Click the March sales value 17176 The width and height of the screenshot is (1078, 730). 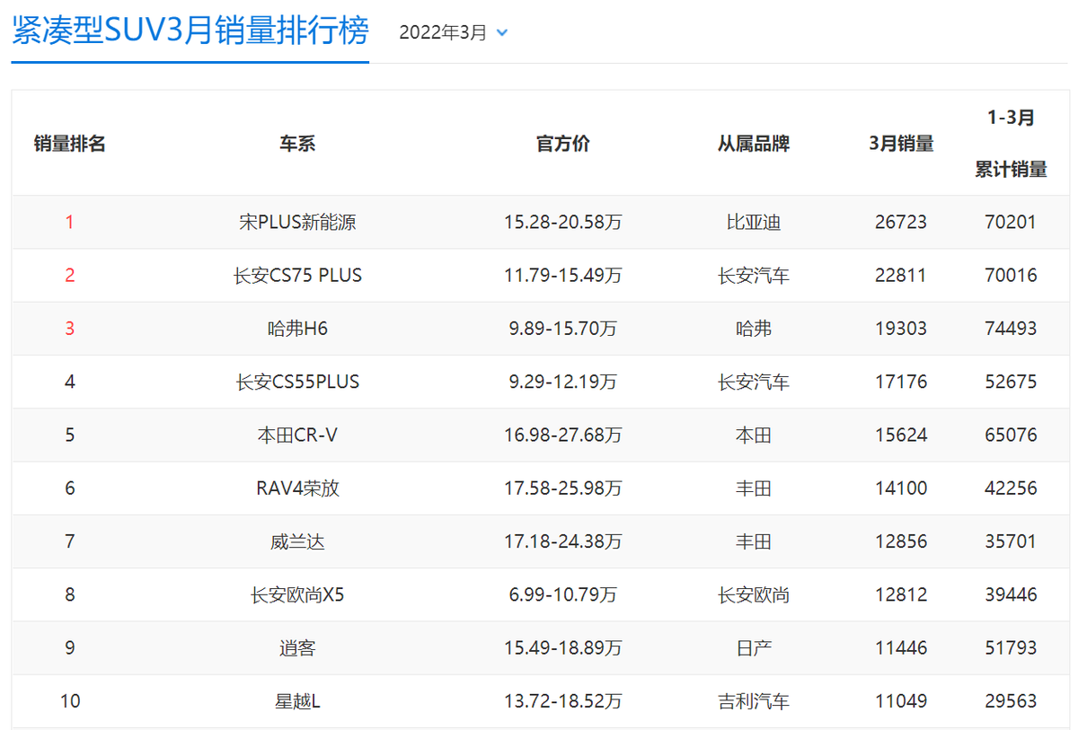pos(901,382)
